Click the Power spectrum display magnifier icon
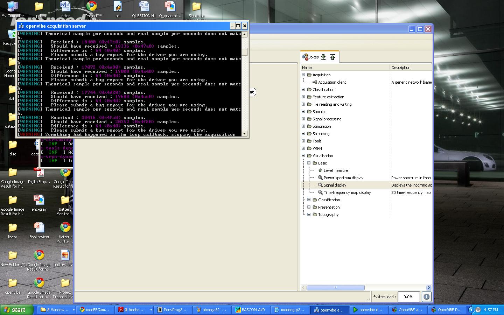504x315 pixels. coord(320,178)
